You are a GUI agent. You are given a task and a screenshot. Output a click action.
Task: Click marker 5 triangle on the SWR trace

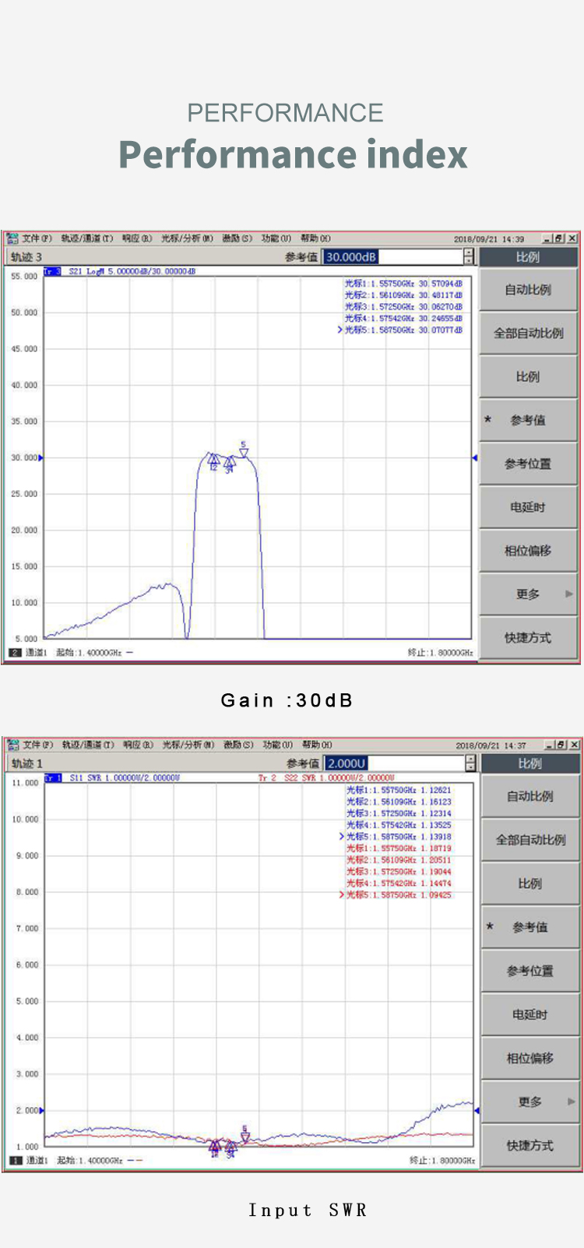[x=245, y=1137]
